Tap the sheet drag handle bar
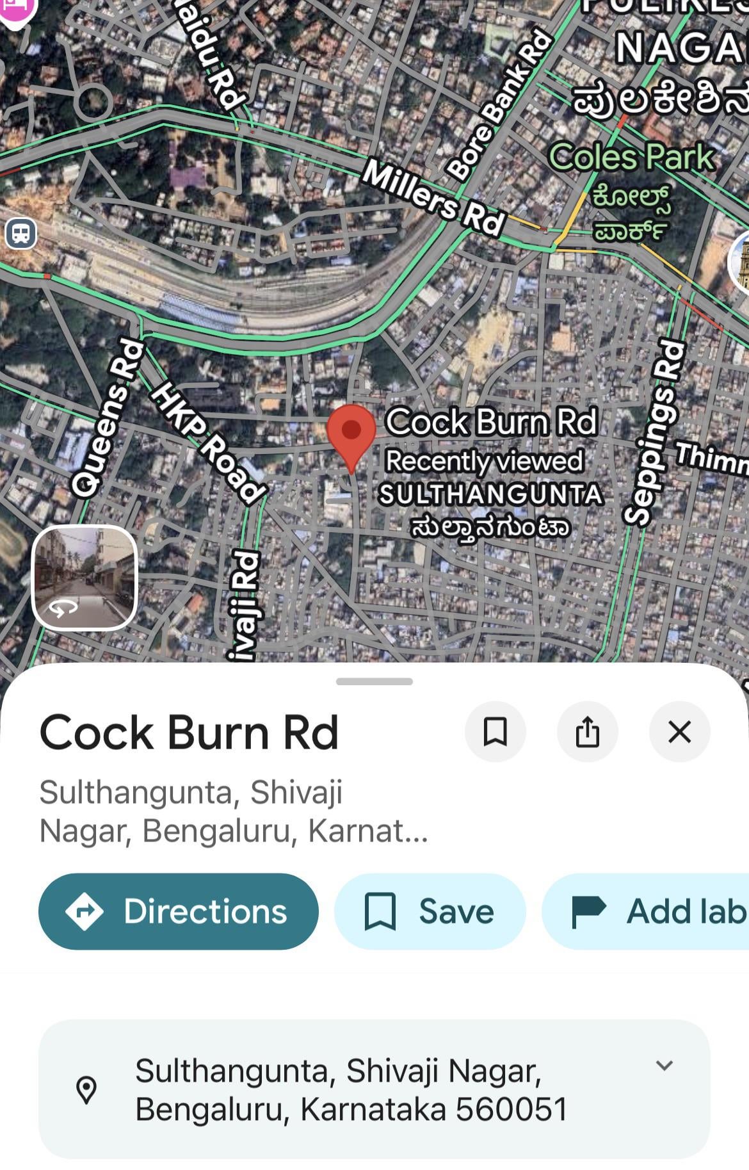The height and width of the screenshot is (1170, 749). [x=374, y=681]
